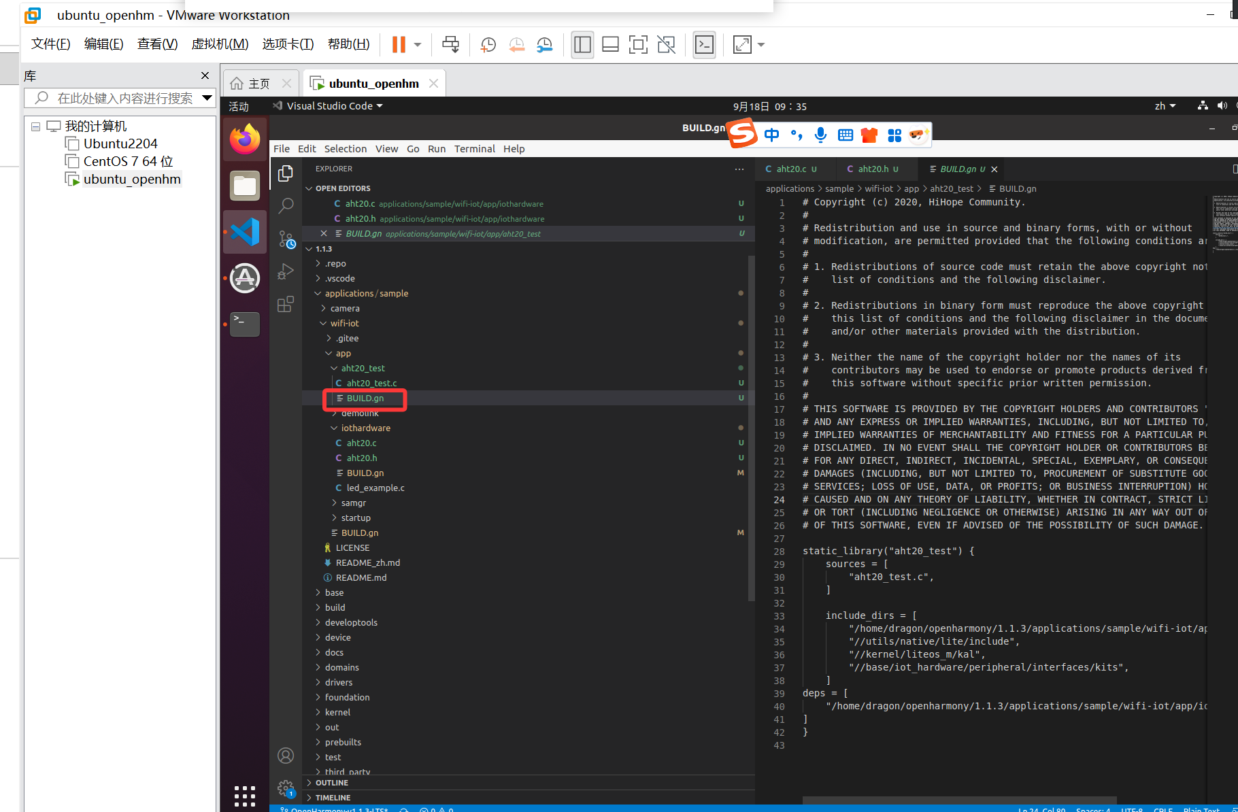1238x812 pixels.
Task: Open volume control in top bar
Action: [x=1222, y=106]
